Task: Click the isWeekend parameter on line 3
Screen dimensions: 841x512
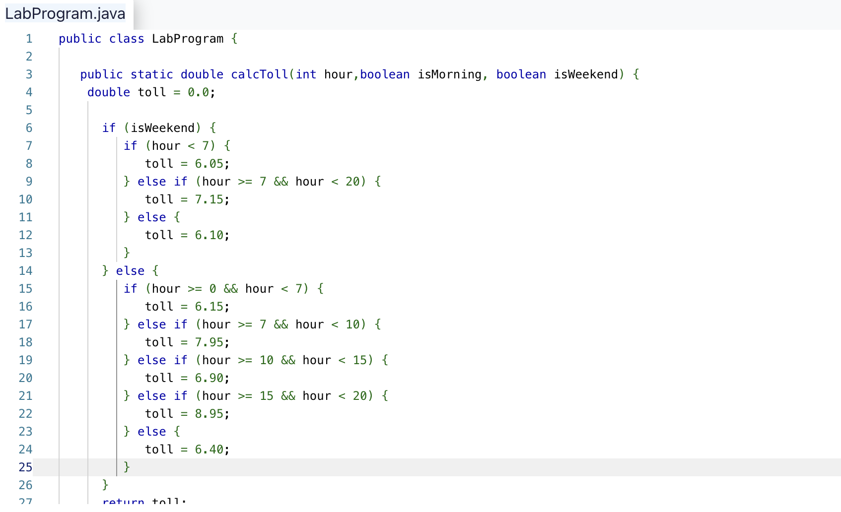Action: click(586, 74)
